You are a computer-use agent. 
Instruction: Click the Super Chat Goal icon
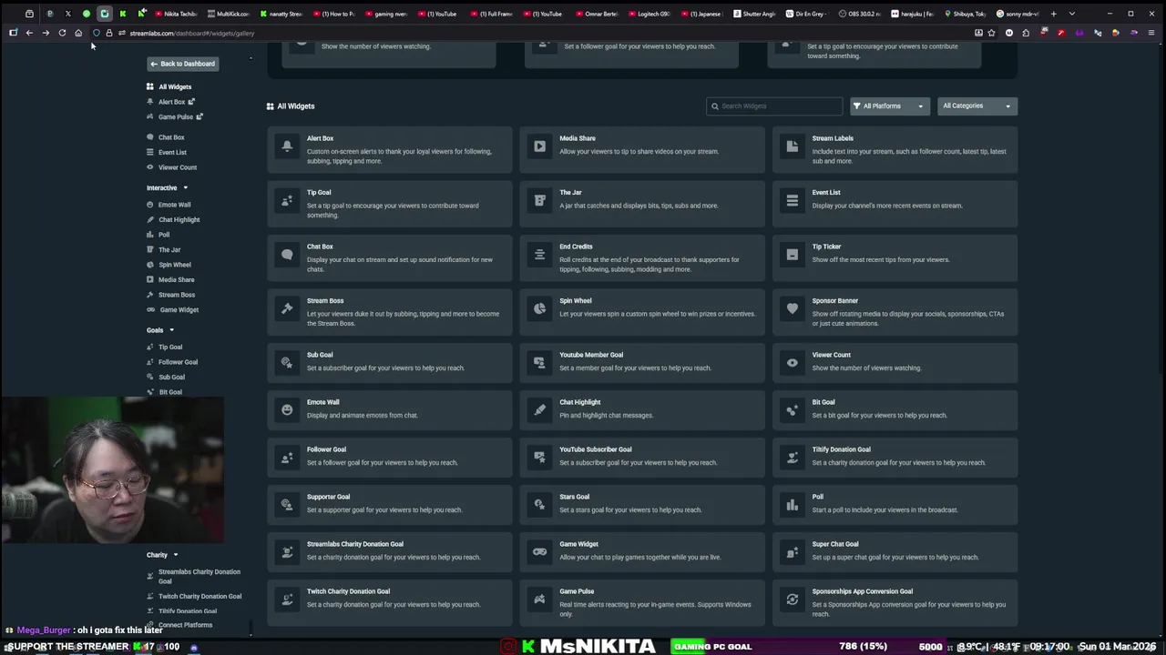coord(792,551)
